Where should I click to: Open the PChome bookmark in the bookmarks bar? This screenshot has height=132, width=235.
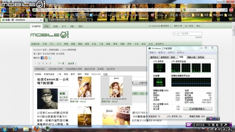tap(7, 15)
